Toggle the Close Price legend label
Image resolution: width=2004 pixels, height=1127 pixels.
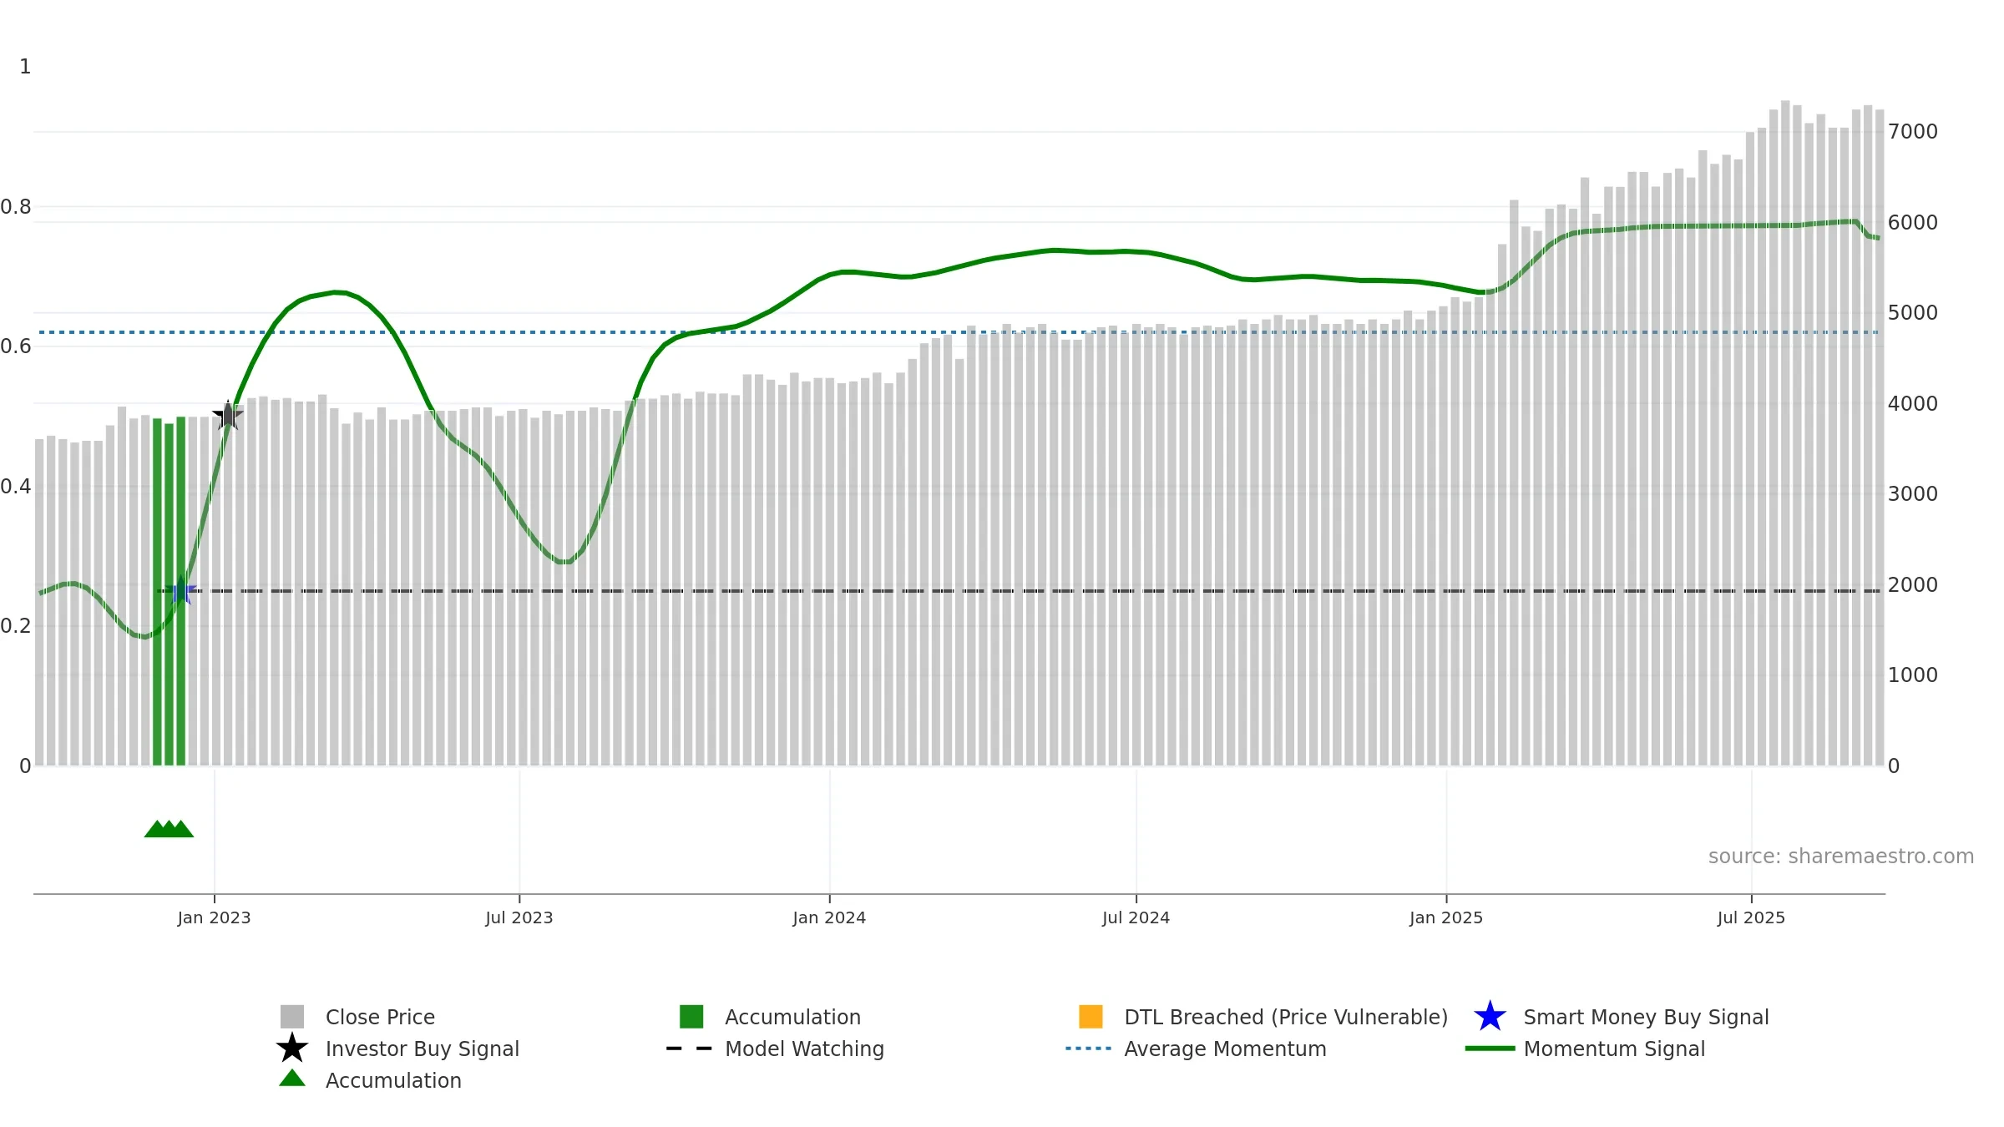(380, 1017)
